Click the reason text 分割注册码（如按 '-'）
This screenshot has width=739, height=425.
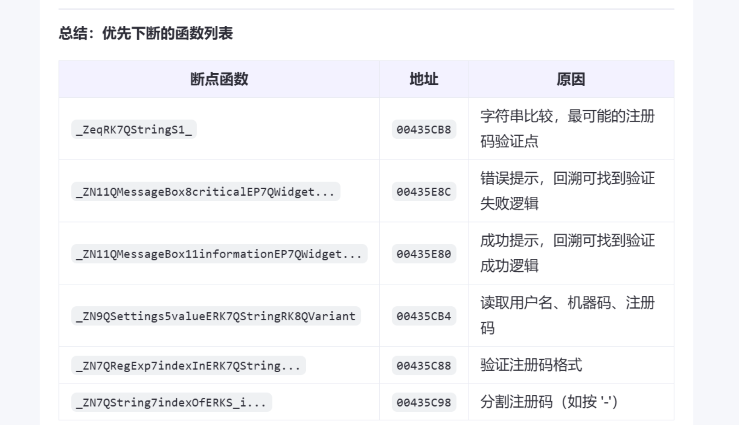(x=548, y=402)
